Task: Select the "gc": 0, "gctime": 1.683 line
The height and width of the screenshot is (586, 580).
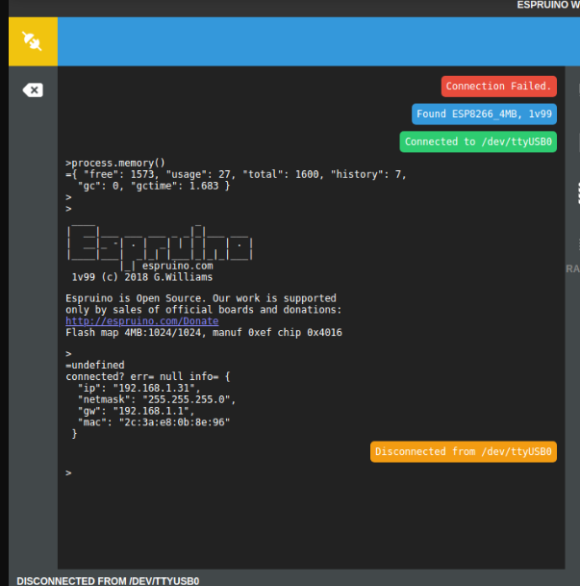Action: (x=154, y=186)
